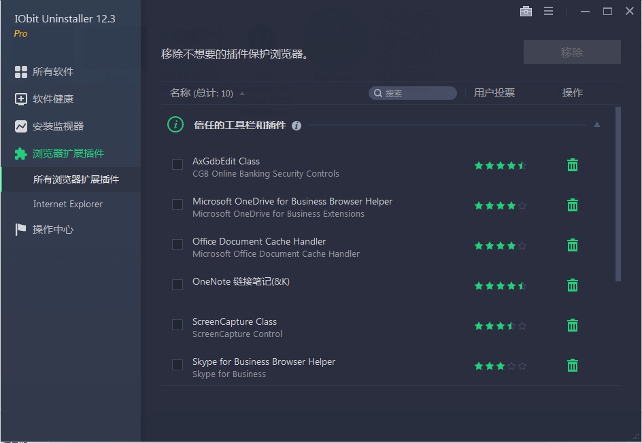Click the 操作 column header

point(573,93)
